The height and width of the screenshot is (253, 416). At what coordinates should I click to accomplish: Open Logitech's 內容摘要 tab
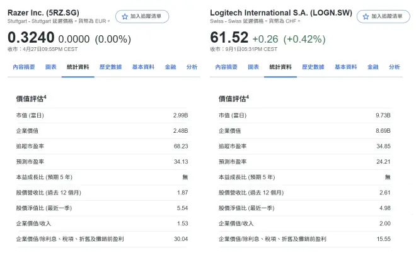pyautogui.click(x=226, y=67)
